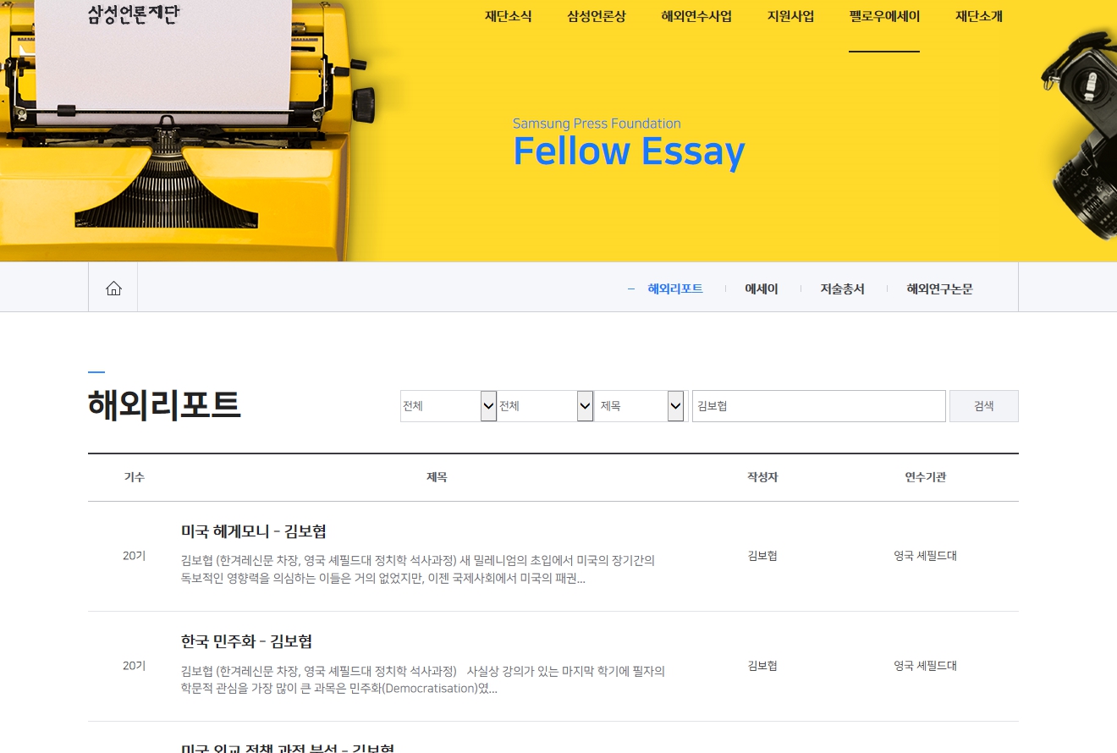The width and height of the screenshot is (1117, 753).
Task: Open the 재단소식 menu
Action: pos(508,16)
